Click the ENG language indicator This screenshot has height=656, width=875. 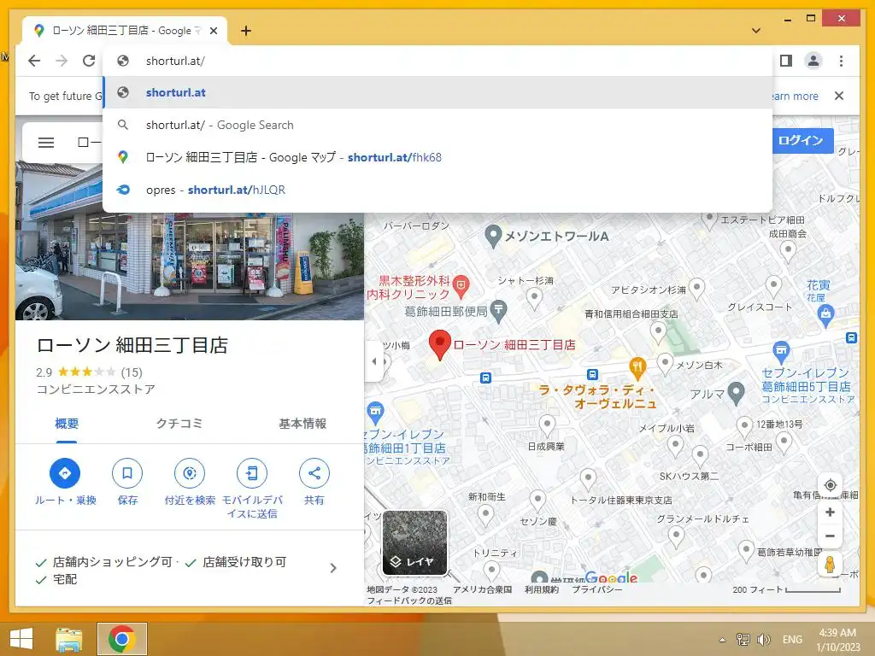point(792,639)
